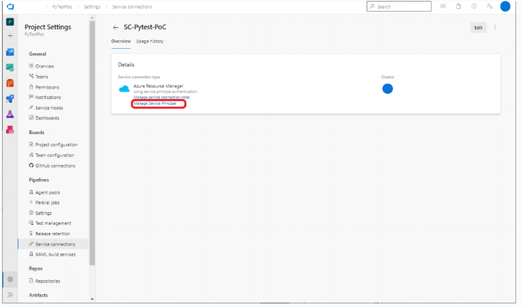Add new item with plus icon
The width and height of the screenshot is (522, 307).
[x=10, y=36]
